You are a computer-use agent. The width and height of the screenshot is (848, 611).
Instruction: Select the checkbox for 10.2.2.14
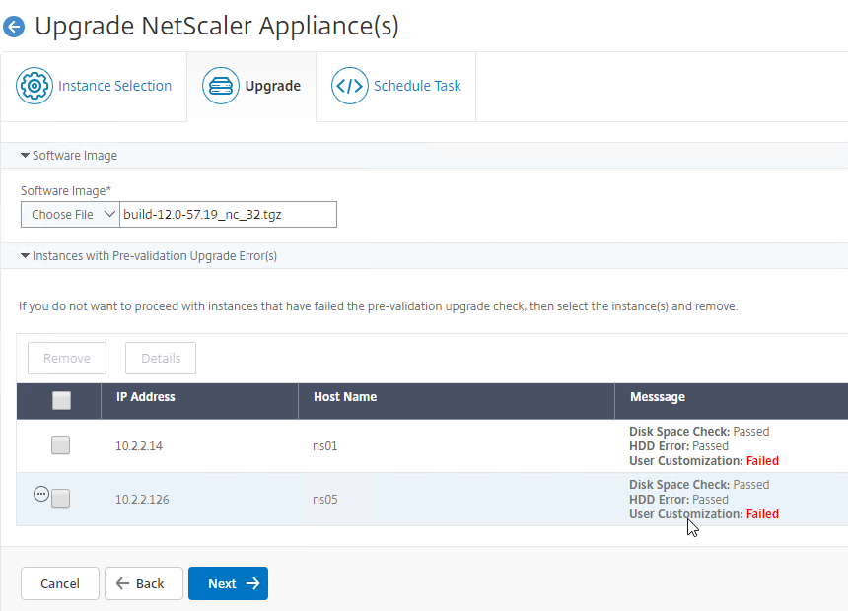point(60,445)
